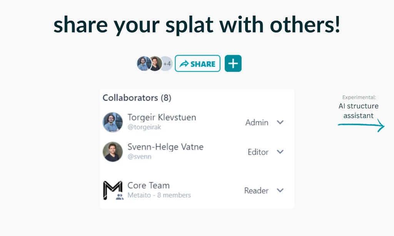The height and width of the screenshot is (236, 394).
Task: Click the AI structure assistant label
Action: (x=359, y=111)
